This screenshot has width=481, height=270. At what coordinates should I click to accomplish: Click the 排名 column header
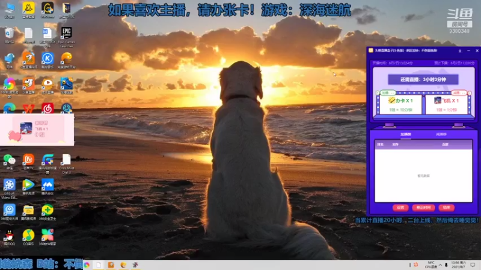click(381, 144)
